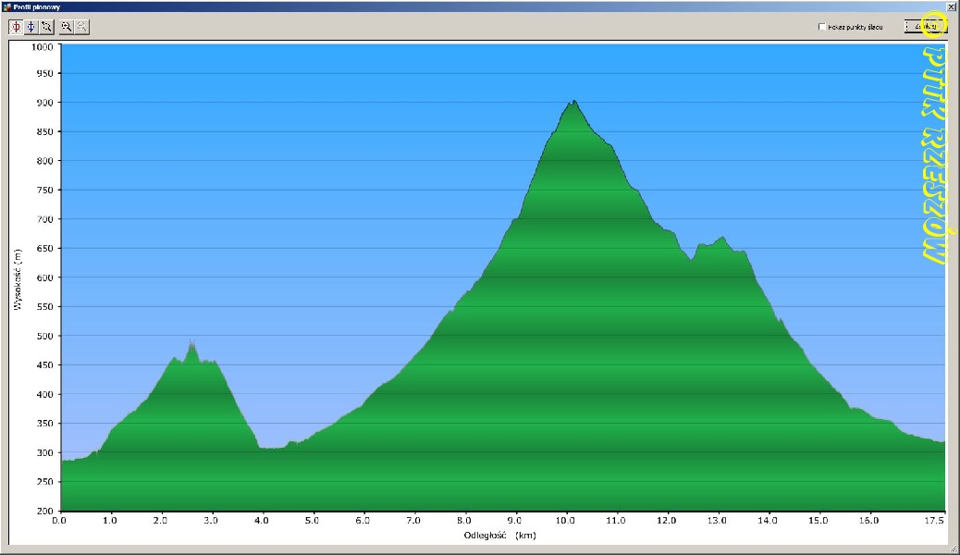Select the blue vertical zoom tool
The height and width of the screenshot is (555, 960).
(x=31, y=27)
